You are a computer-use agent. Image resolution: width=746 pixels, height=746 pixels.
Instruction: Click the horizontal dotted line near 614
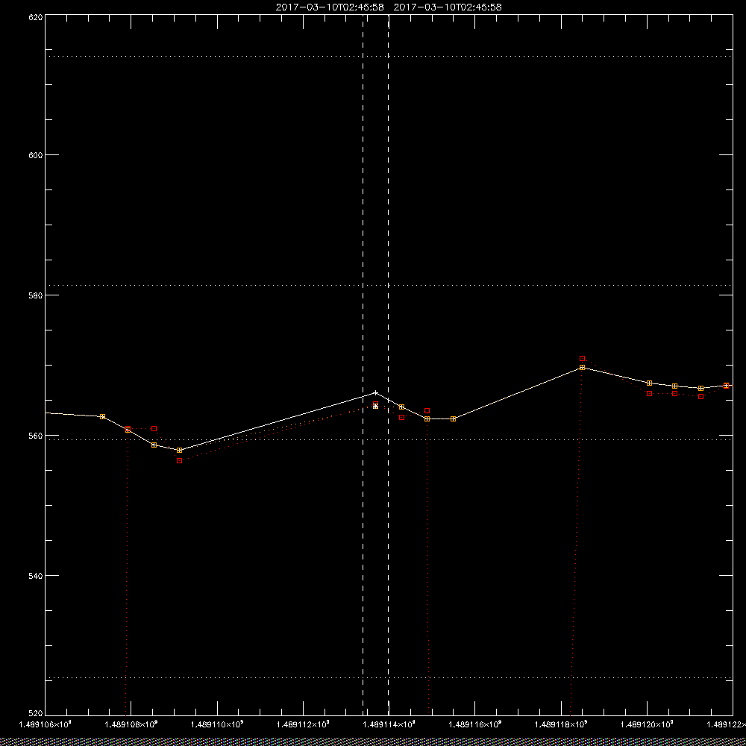[389, 56]
